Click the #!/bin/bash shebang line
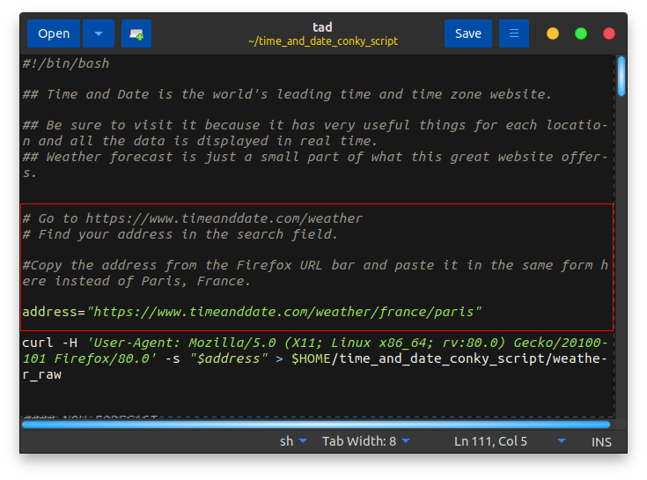The width and height of the screenshot is (647, 480). tap(66, 63)
